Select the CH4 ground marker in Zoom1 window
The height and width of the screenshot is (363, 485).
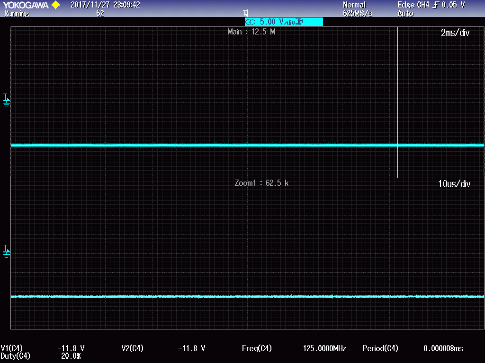tap(7, 251)
